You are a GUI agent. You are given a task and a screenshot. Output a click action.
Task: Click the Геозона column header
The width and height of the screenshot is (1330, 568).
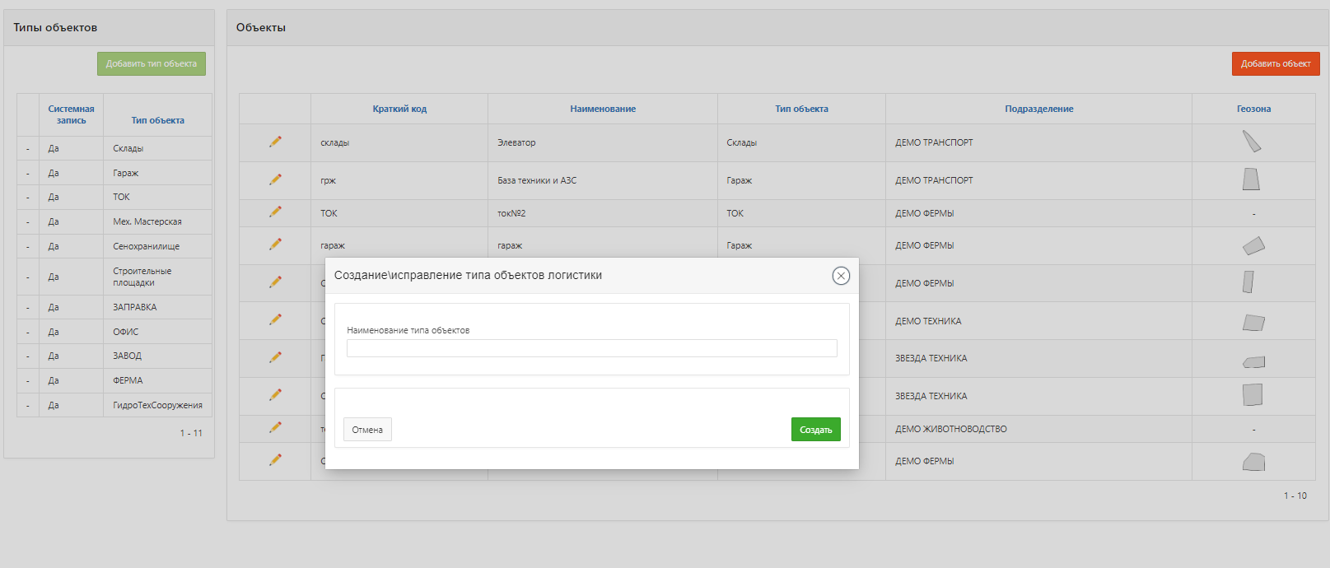(1253, 109)
